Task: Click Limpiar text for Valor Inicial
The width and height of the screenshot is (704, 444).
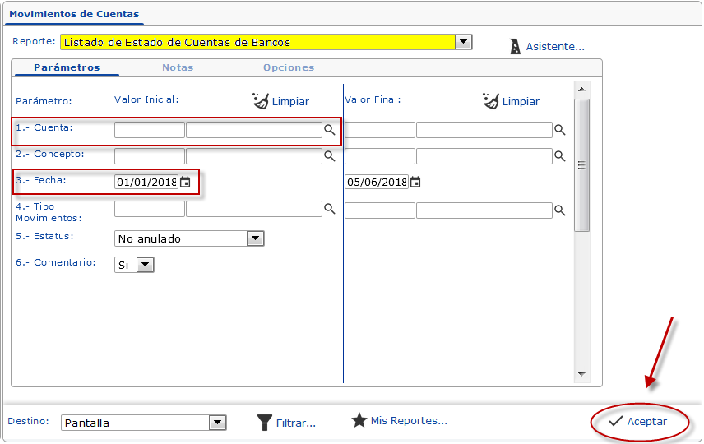Action: 290,102
